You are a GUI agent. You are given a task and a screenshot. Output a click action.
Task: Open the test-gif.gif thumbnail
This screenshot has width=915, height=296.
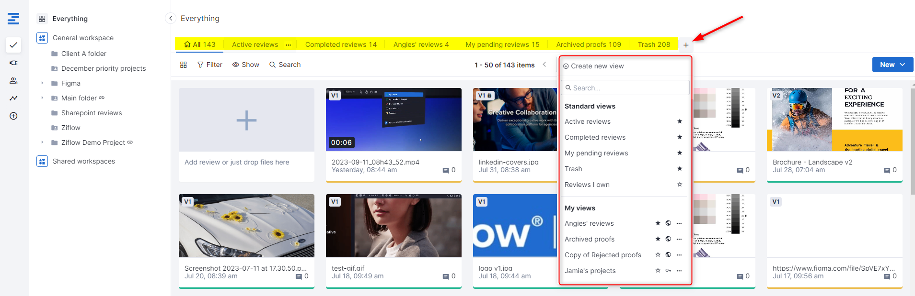pyautogui.click(x=394, y=226)
